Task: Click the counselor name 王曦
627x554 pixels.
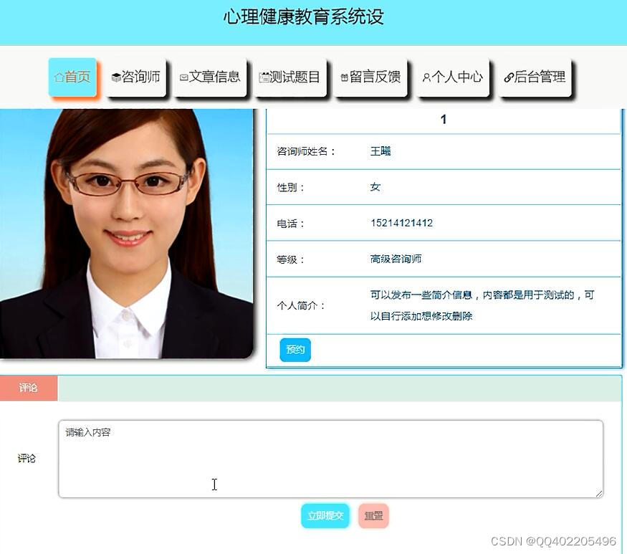Action: [x=380, y=151]
